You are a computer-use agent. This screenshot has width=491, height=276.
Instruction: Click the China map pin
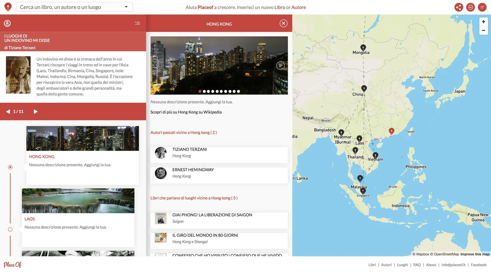(x=364, y=89)
